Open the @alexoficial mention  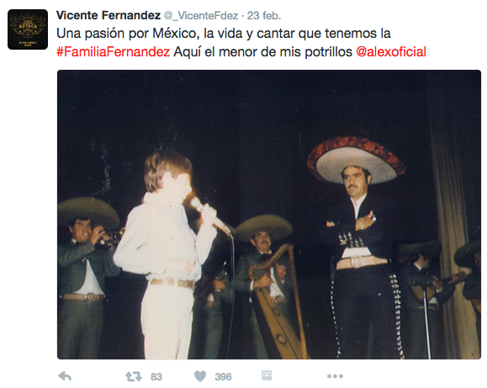coord(391,52)
